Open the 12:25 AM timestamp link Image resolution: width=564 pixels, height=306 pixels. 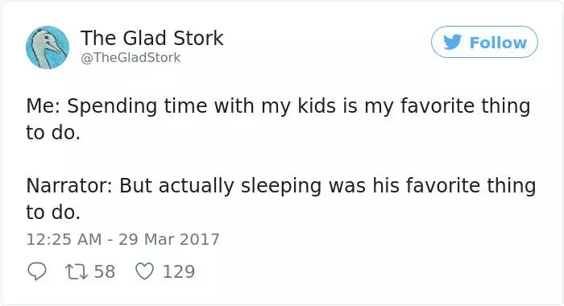(x=64, y=239)
